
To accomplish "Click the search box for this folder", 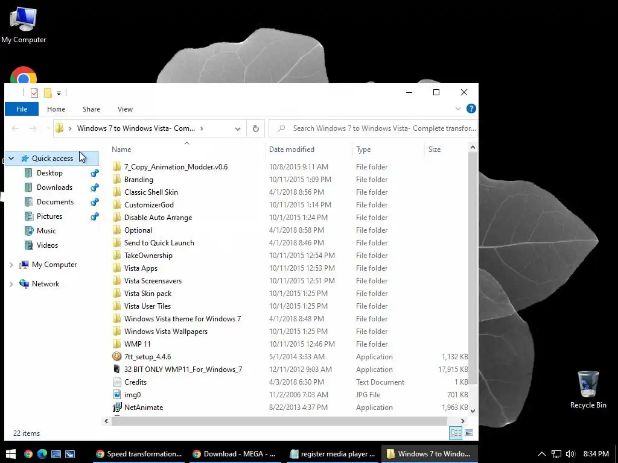I will click(373, 128).
